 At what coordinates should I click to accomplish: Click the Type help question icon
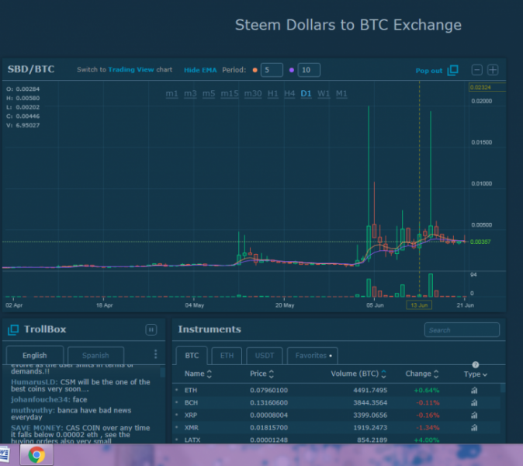[x=476, y=364]
